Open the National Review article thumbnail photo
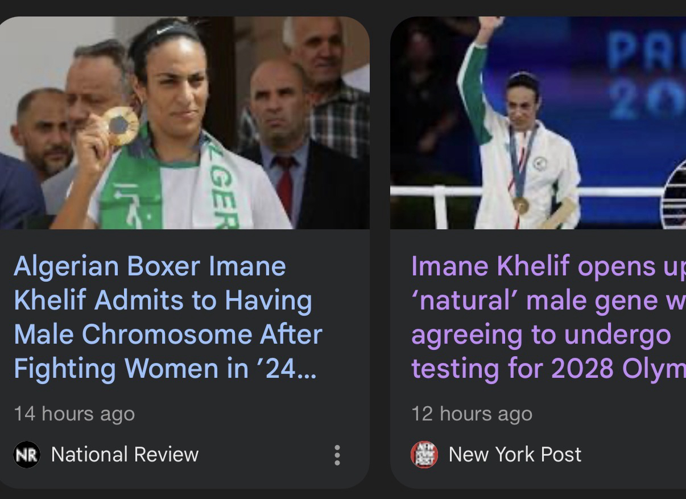The image size is (686, 499). [184, 122]
